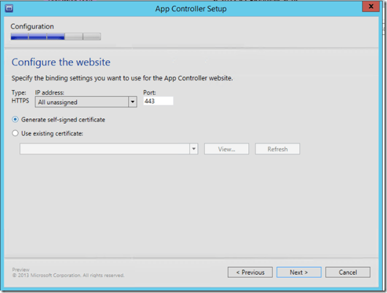Close the App Controller Setup window

pos(370,8)
